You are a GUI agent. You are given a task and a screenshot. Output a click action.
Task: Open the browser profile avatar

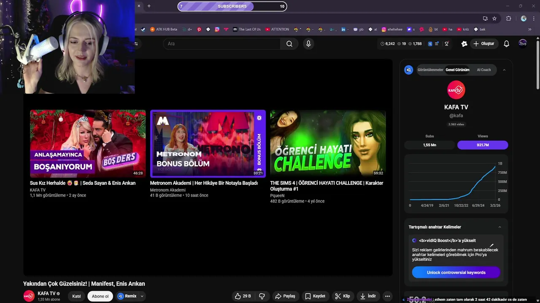(x=524, y=19)
